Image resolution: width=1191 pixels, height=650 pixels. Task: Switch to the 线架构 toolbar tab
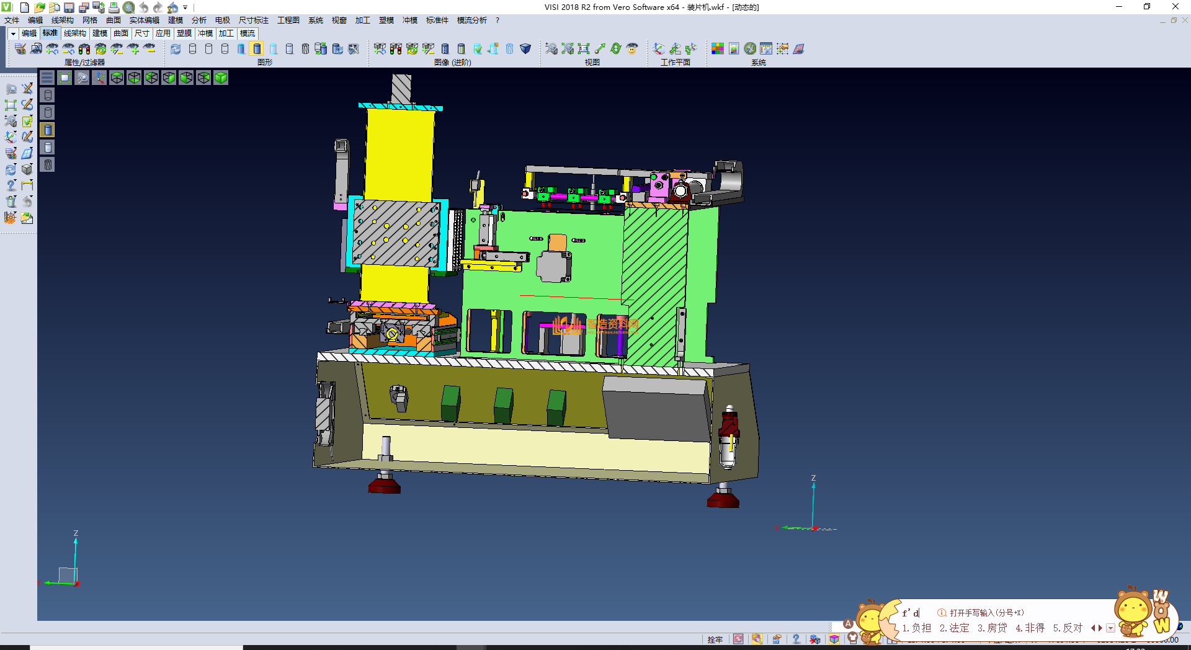coord(74,33)
